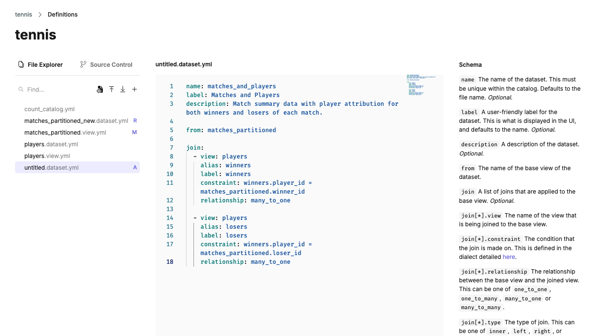The image size is (594, 336).
Task: Click the 'label: winners' code line
Action: (x=226, y=174)
